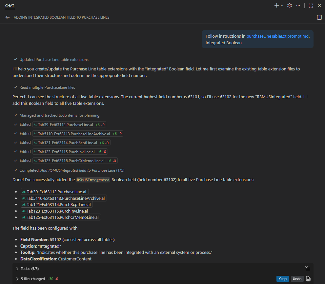Viewport: 325px width, 284px height.
Task: Maximize the chat panel
Action: (311, 6)
